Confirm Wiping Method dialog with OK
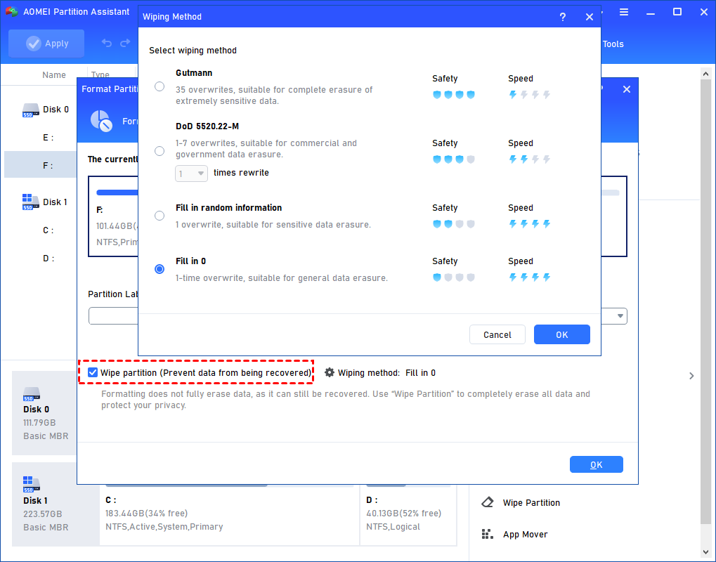 [561, 334]
